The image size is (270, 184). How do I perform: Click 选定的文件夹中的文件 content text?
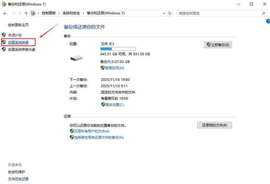point(118,92)
